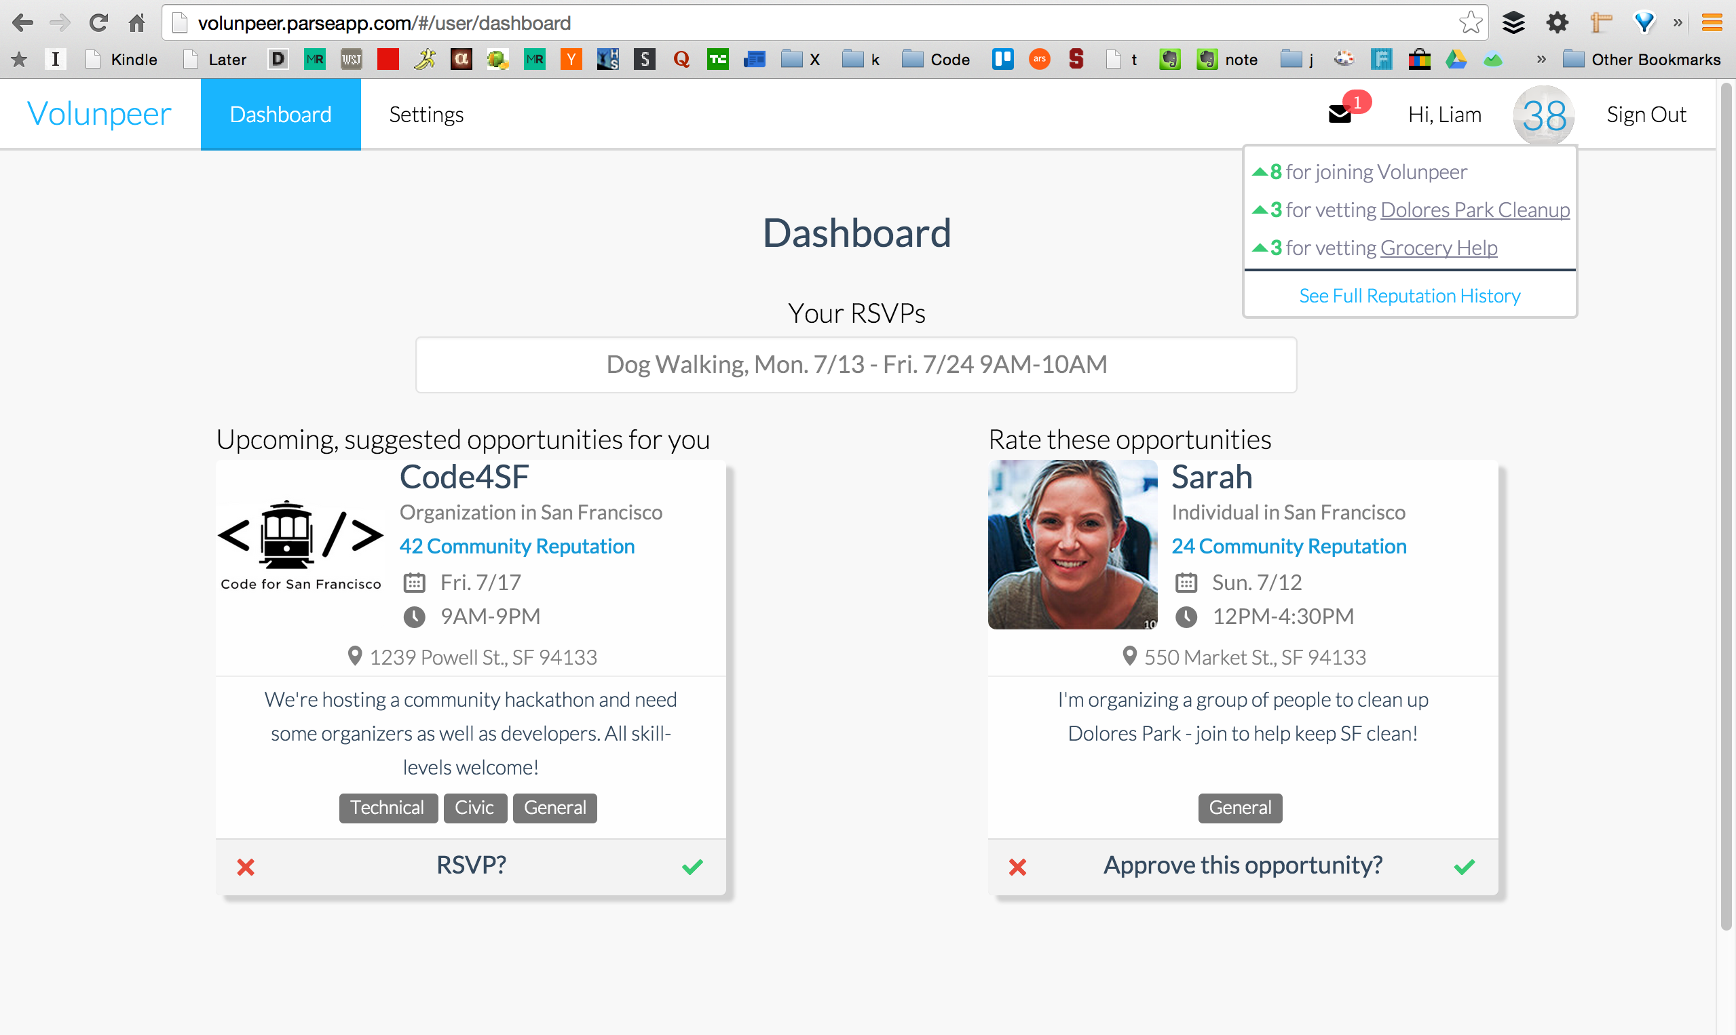
Task: Click the 38 reputation score badge
Action: pyautogui.click(x=1543, y=115)
